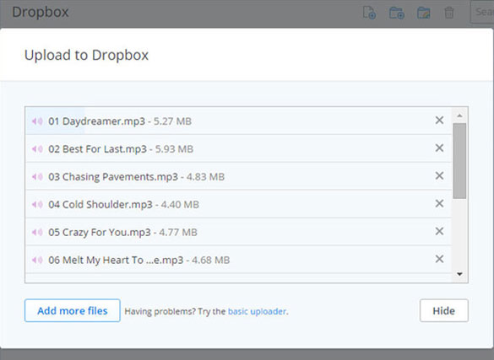This screenshot has height=360, width=494.
Task: Click the shared folder icon in Dropbox toolbar
Action: coord(423,13)
